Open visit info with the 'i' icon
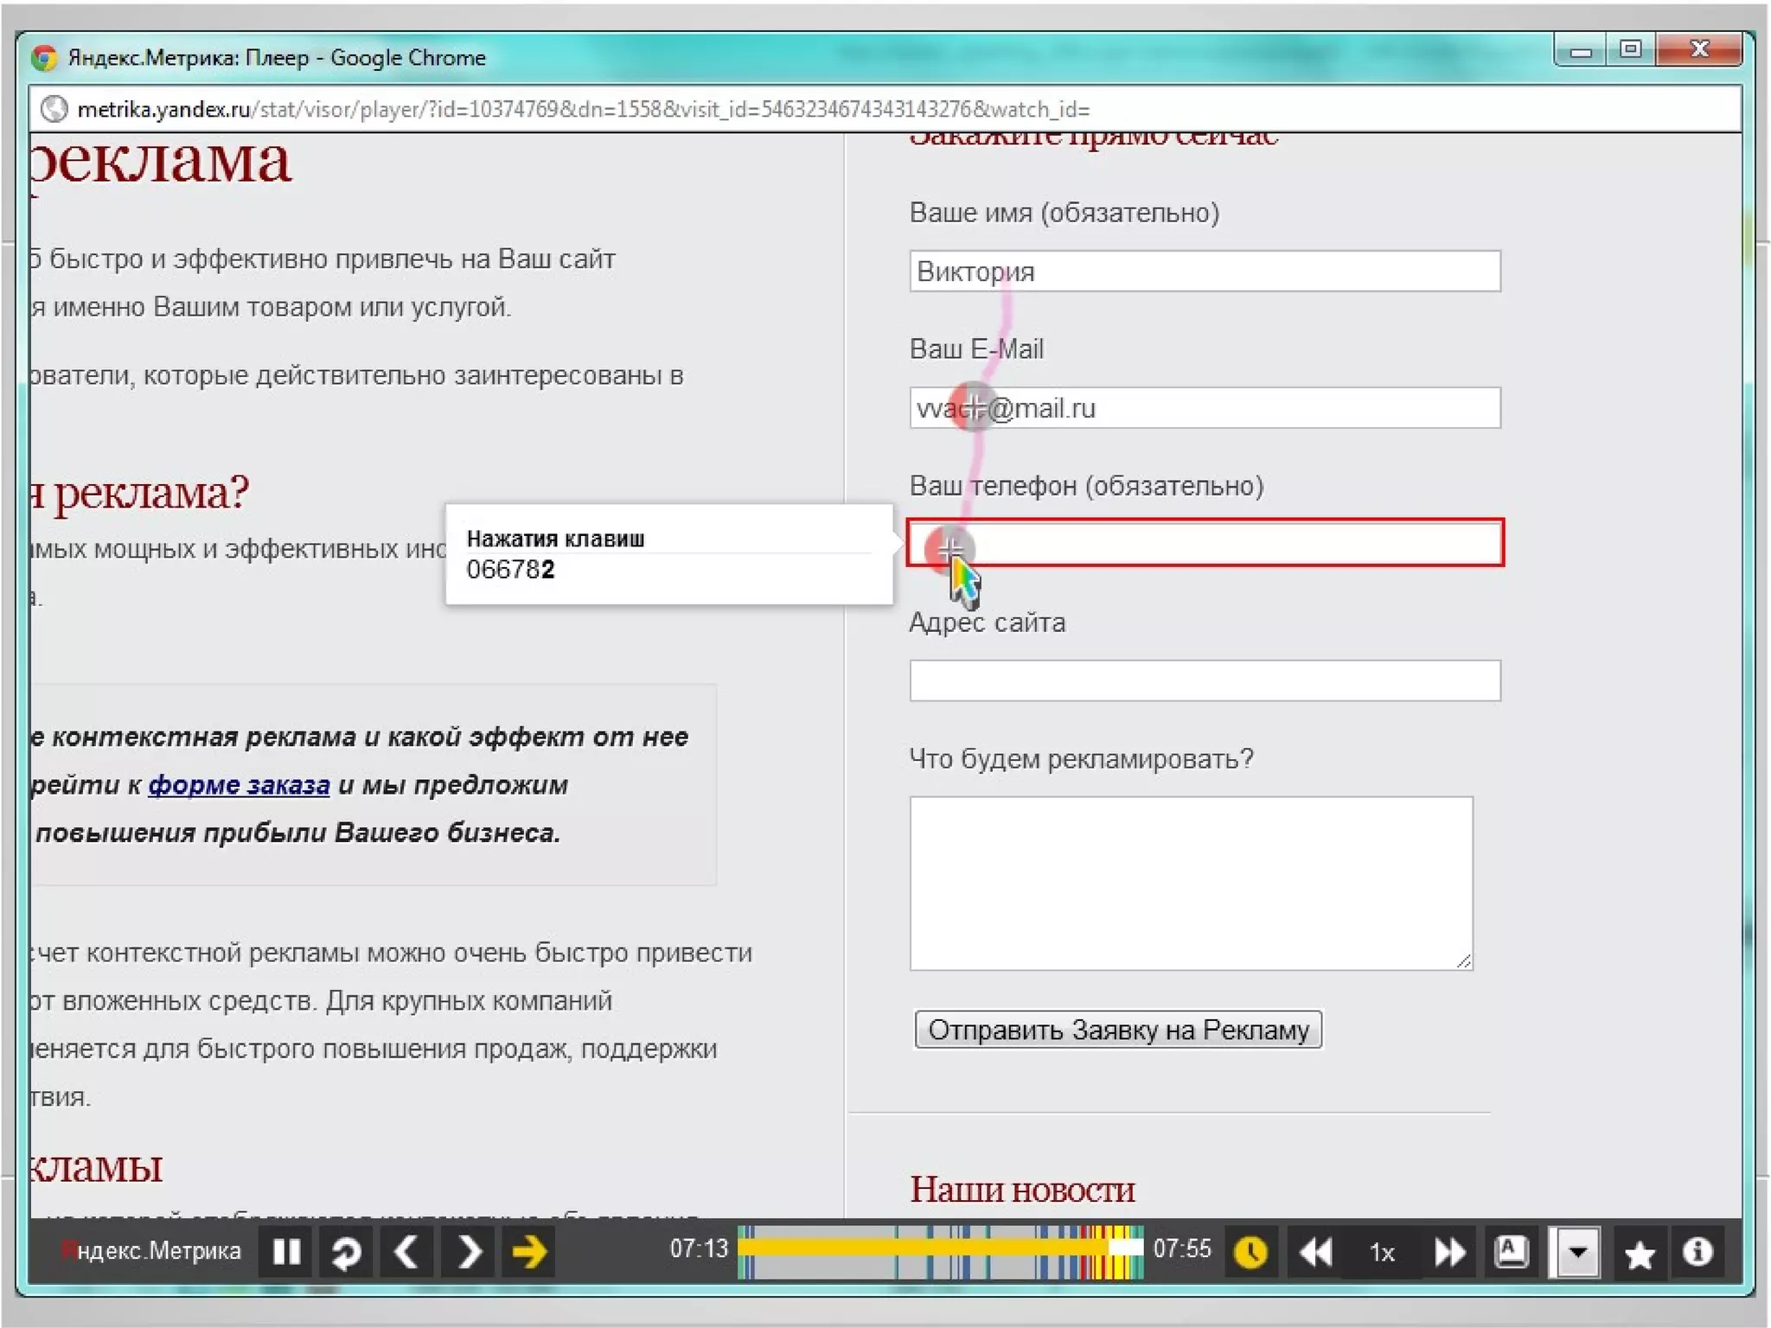The width and height of the screenshot is (1771, 1328). click(x=1697, y=1251)
